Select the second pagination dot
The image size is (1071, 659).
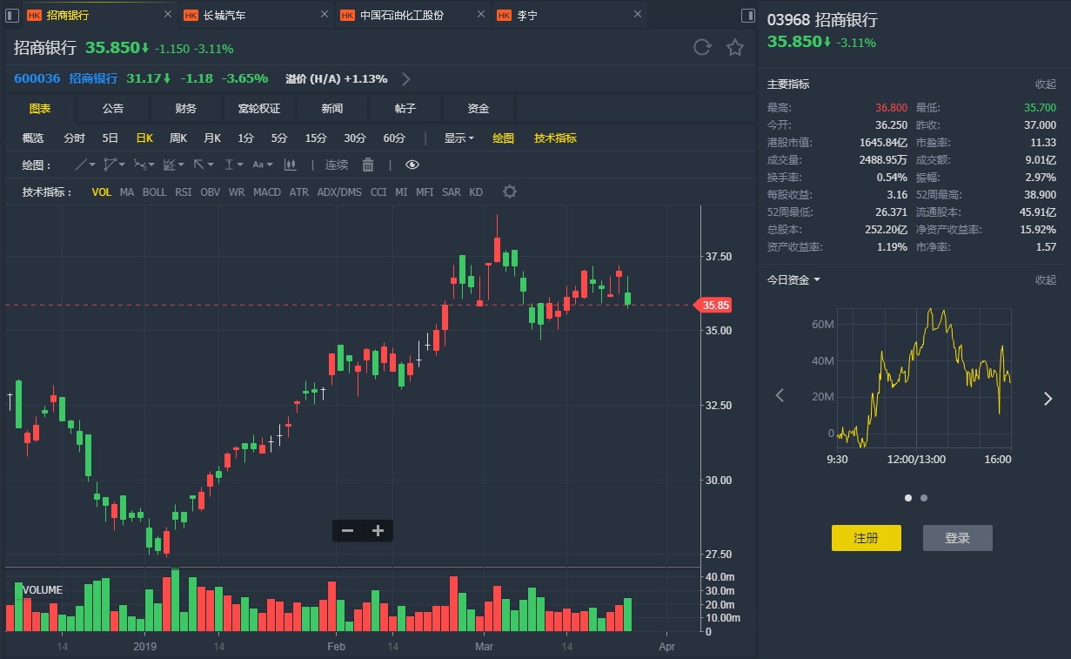pyautogui.click(x=924, y=498)
